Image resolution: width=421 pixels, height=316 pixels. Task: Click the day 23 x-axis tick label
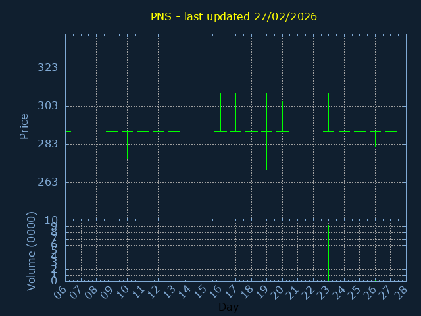click(324, 292)
